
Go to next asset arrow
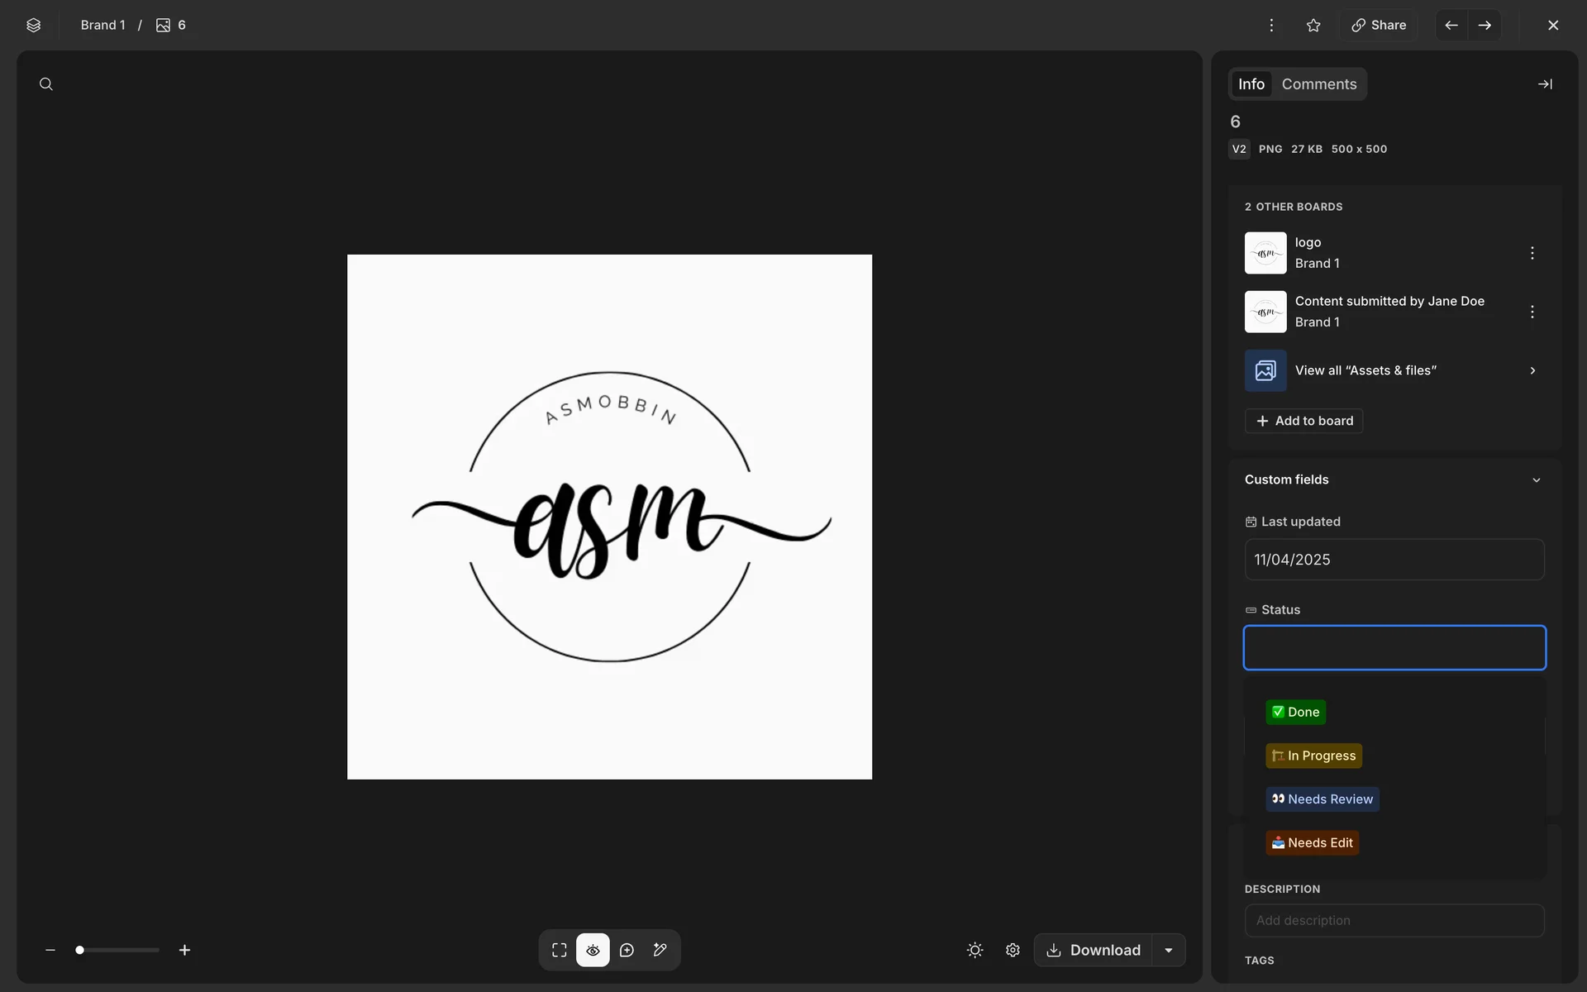pos(1485,26)
